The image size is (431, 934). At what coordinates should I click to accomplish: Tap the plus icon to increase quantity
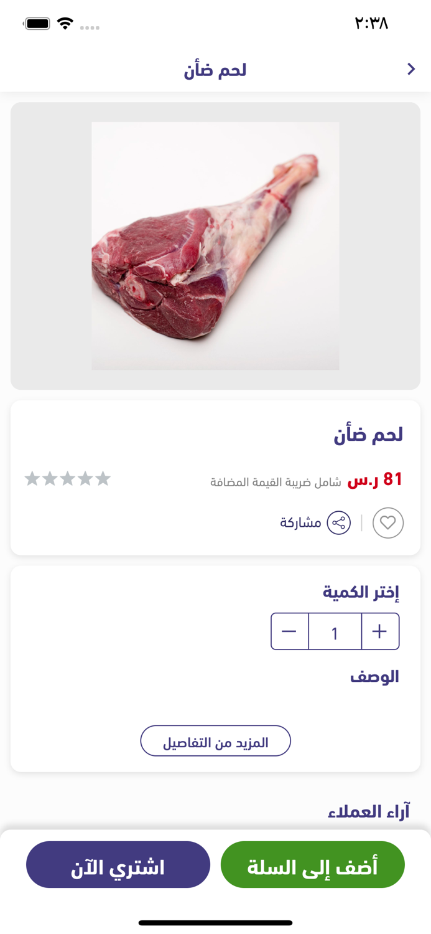click(380, 631)
